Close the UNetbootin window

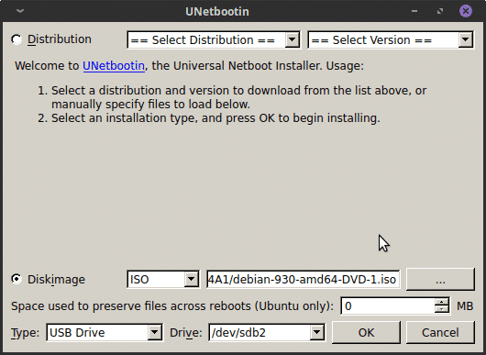(466, 11)
